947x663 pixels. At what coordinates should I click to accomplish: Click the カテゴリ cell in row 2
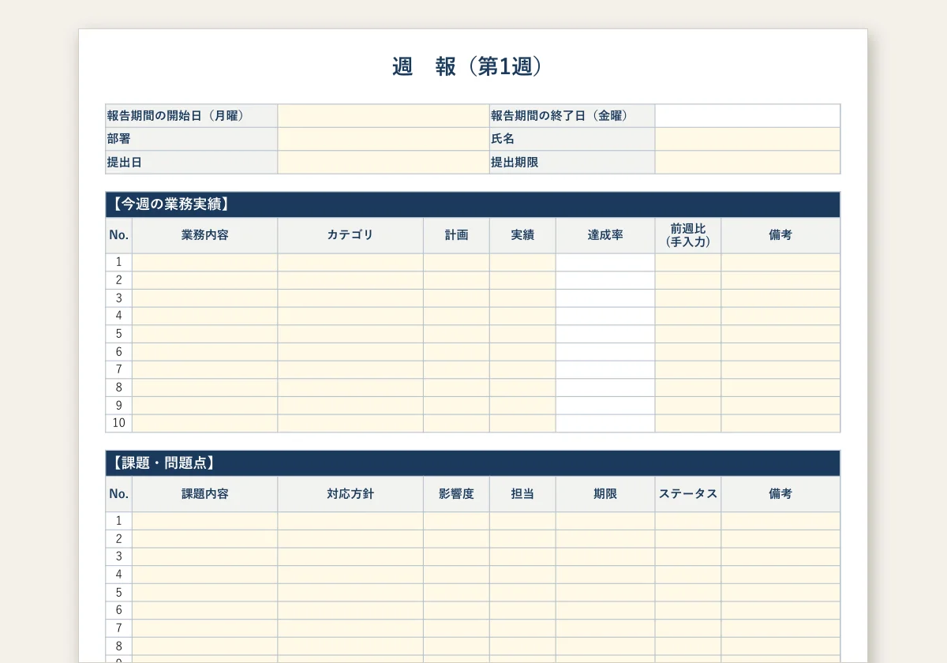[350, 280]
